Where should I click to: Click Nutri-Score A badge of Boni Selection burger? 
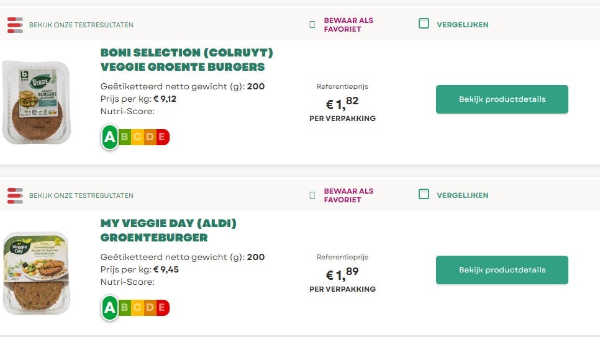(110, 137)
